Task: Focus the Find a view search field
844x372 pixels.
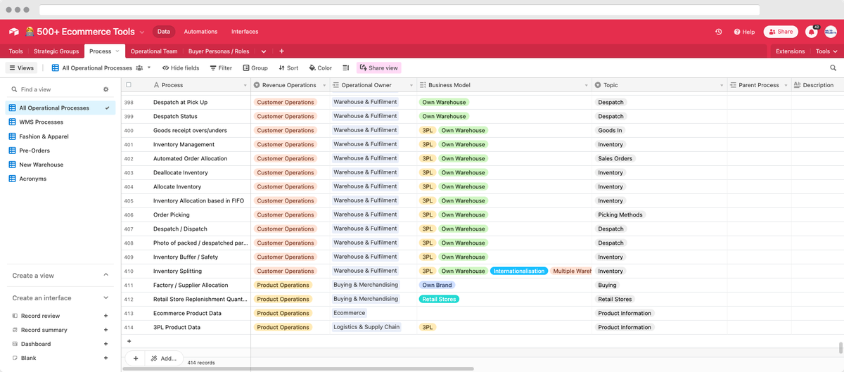Action: pos(56,89)
